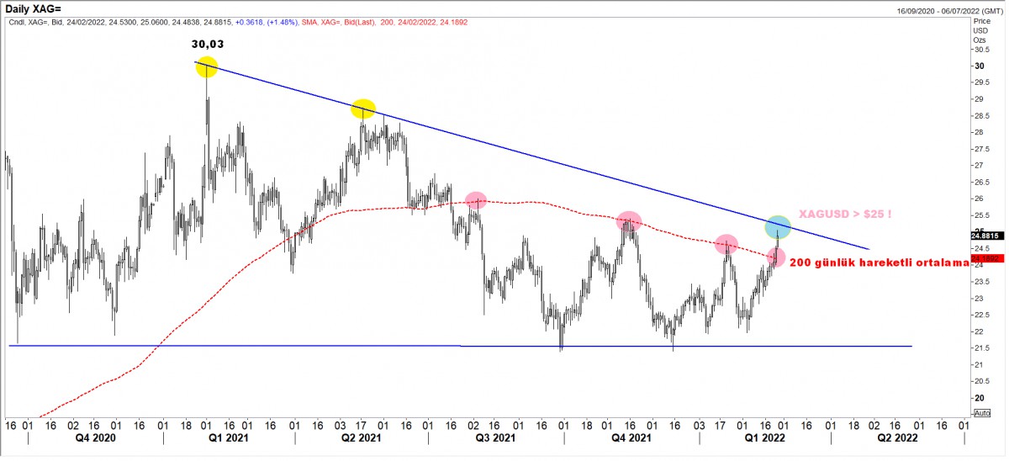The image size is (1009, 461).
Task: Click the 30,03 peak price annotation
Action: (206, 44)
